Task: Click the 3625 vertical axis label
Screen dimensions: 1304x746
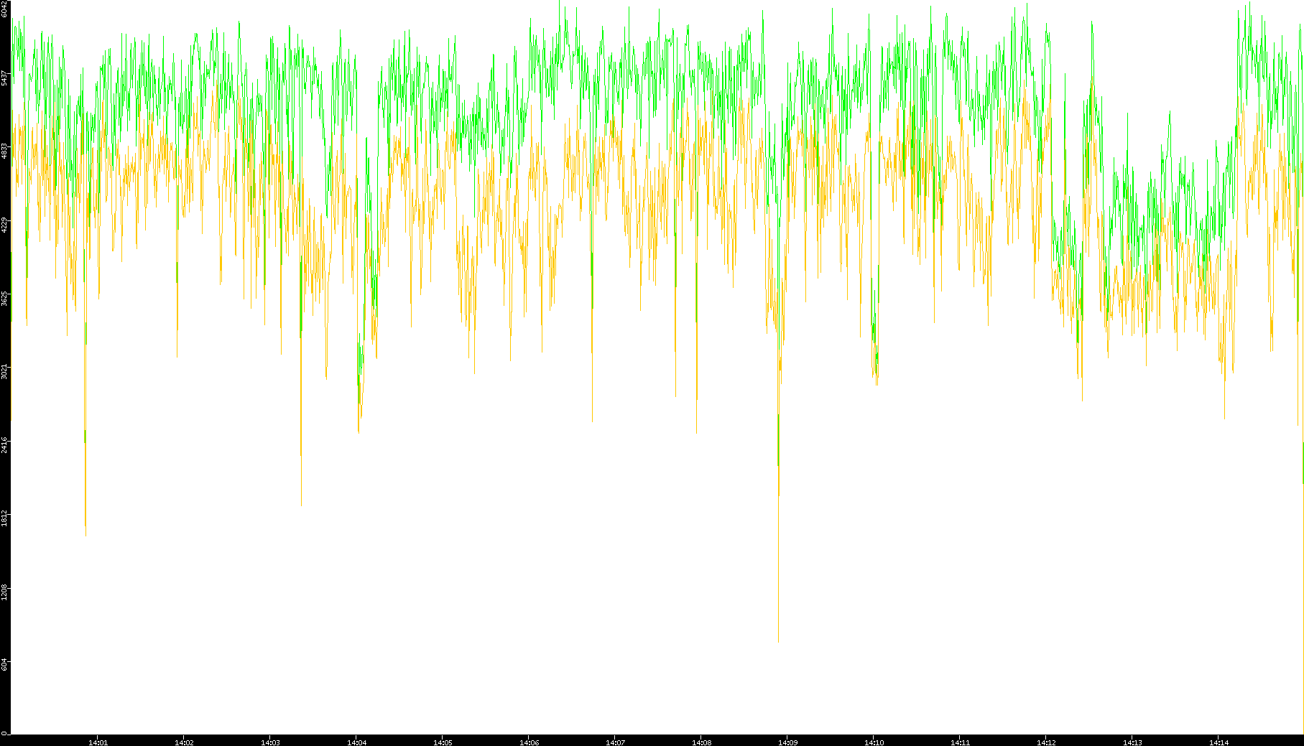Action: 5,298
